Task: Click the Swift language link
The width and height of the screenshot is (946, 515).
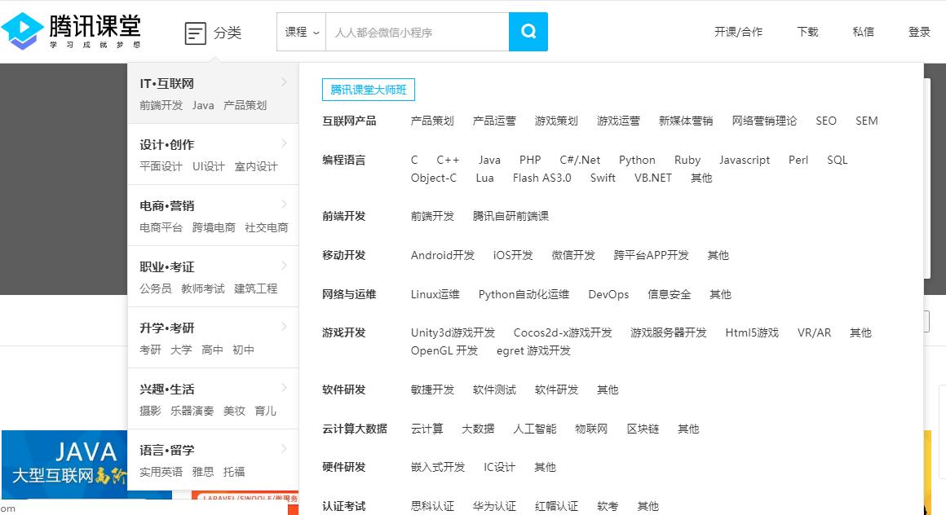Action: coord(603,178)
